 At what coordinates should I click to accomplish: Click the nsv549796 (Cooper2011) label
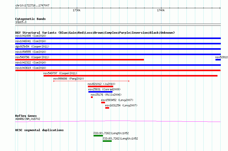[x=32, y=57]
